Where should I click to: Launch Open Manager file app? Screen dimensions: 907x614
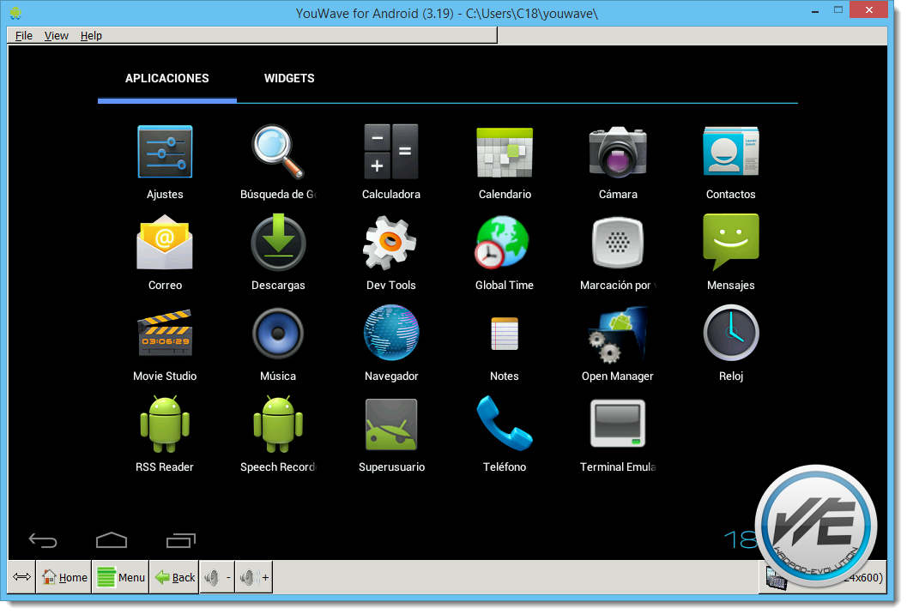(x=618, y=333)
